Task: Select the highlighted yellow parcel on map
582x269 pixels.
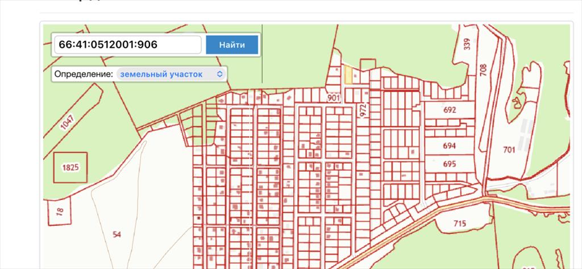Action: tap(348, 75)
